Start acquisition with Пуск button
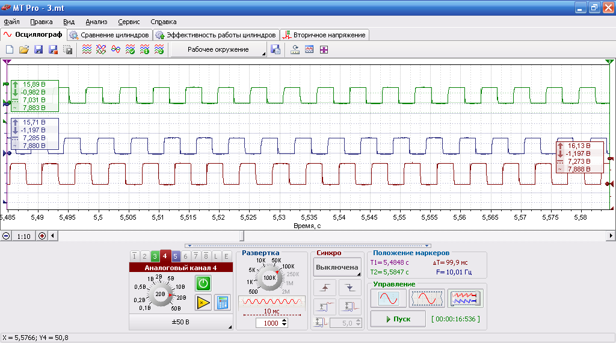 point(398,319)
